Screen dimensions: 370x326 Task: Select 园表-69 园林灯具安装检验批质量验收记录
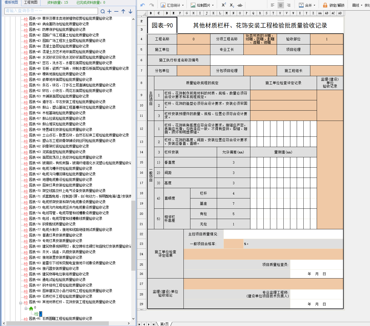(x=61, y=185)
